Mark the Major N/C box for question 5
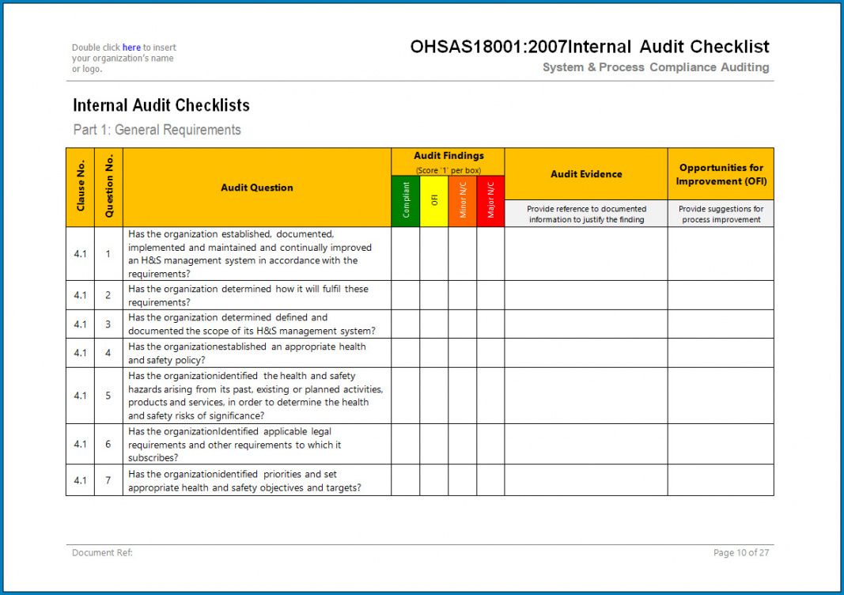The width and height of the screenshot is (844, 595). pos(490,395)
